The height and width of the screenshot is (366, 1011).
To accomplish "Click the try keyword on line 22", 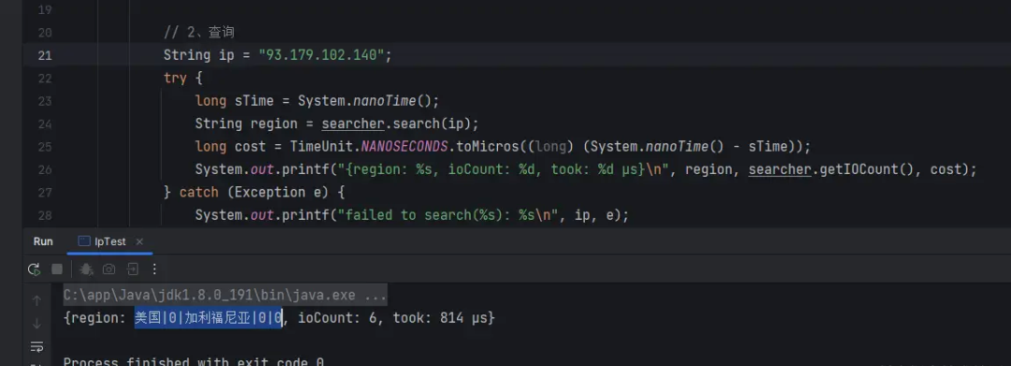I will (175, 79).
